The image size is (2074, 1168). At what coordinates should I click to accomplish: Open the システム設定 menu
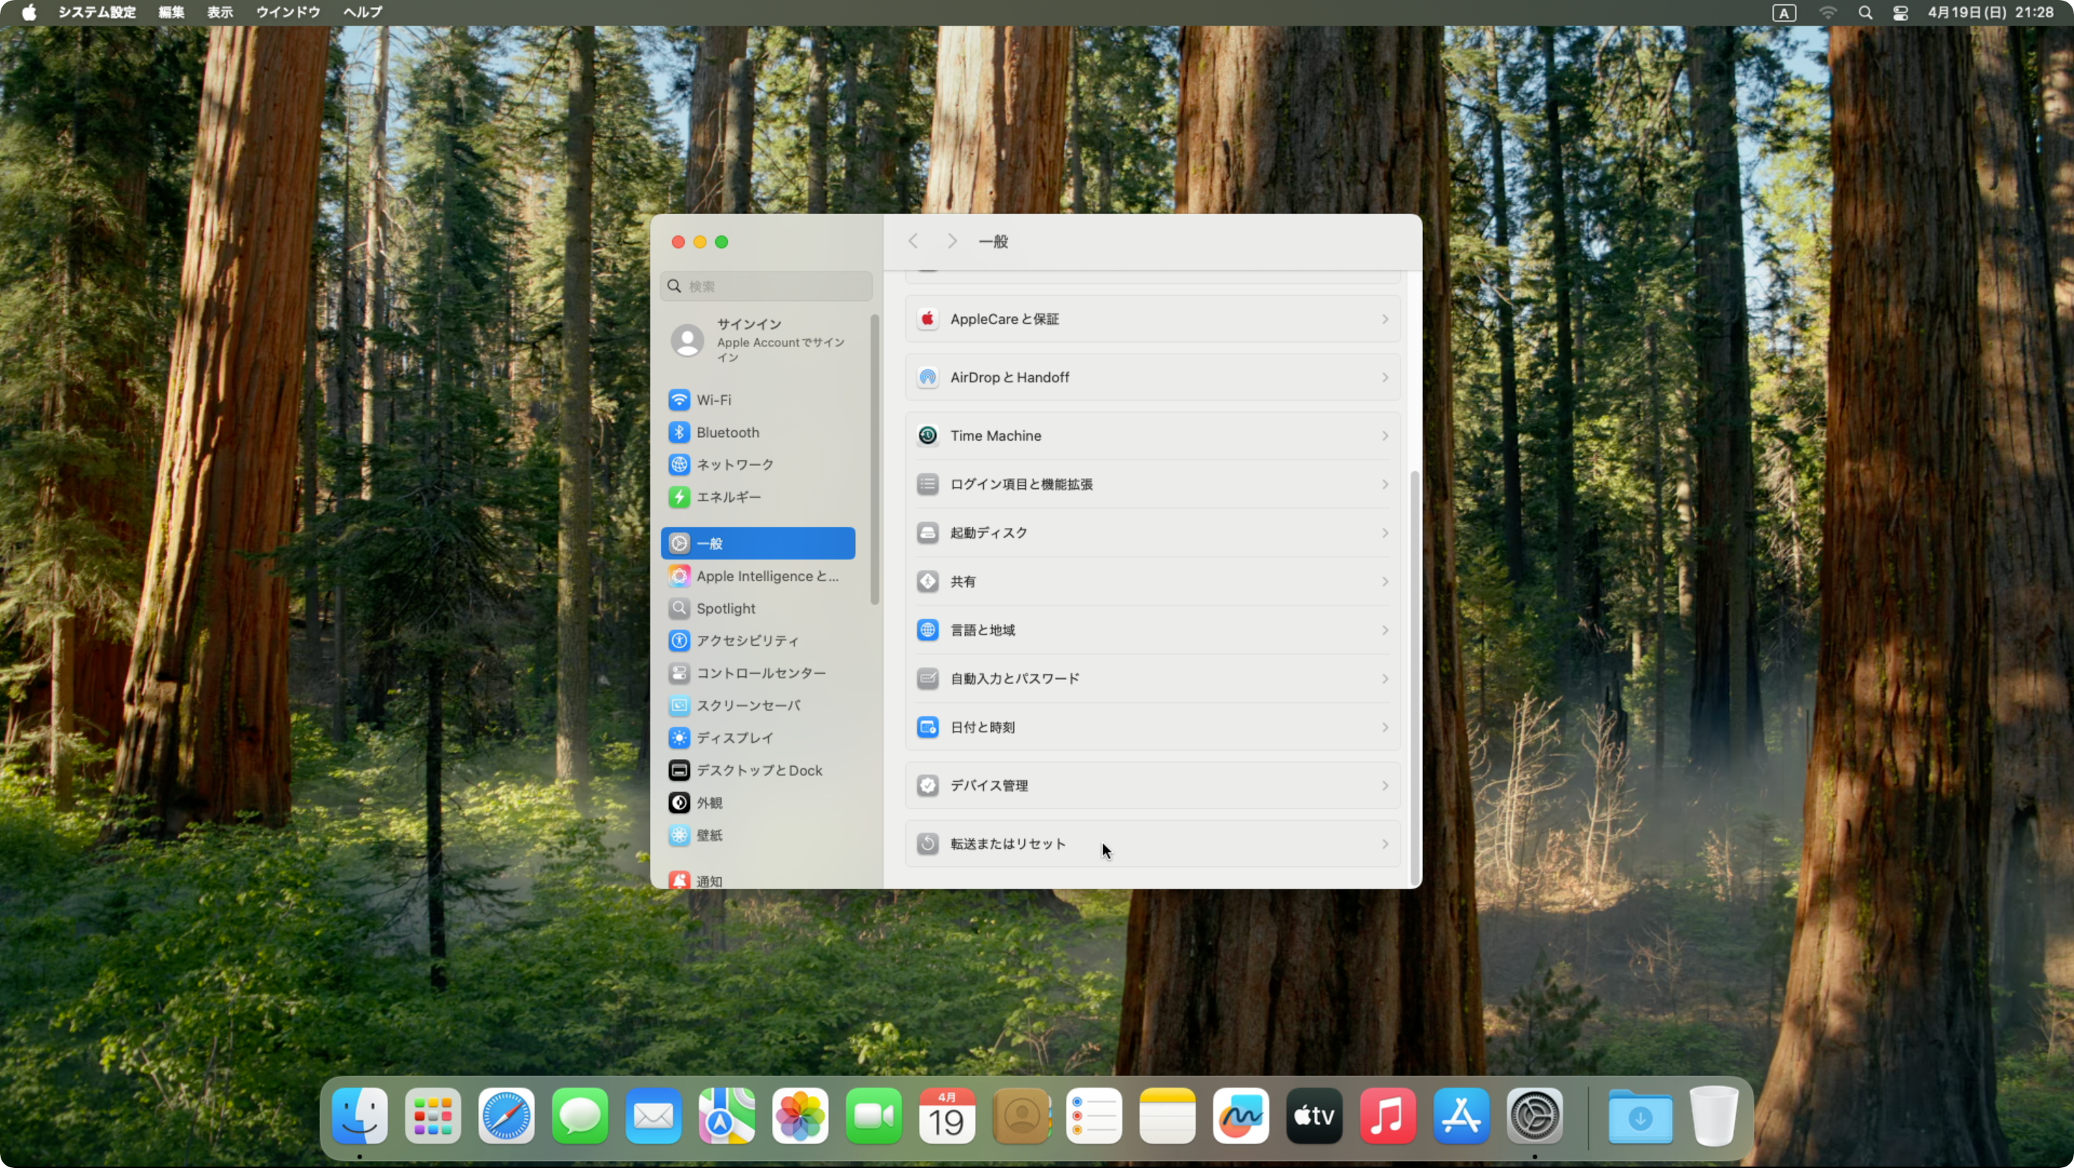pyautogui.click(x=96, y=12)
